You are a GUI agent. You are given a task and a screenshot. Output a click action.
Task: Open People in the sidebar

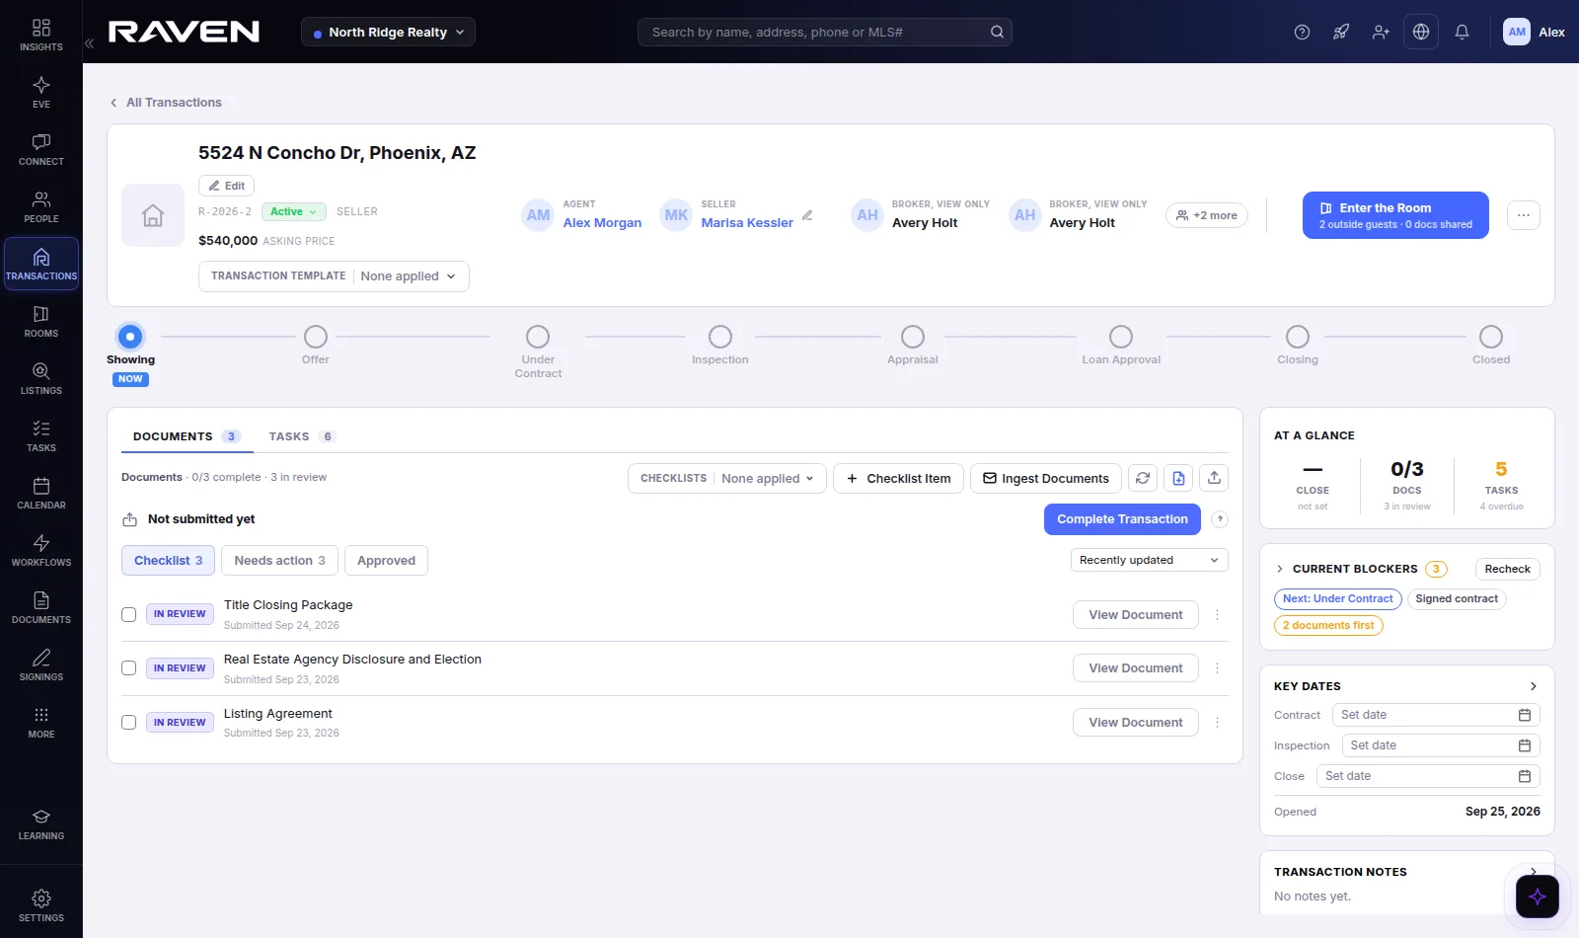40,206
